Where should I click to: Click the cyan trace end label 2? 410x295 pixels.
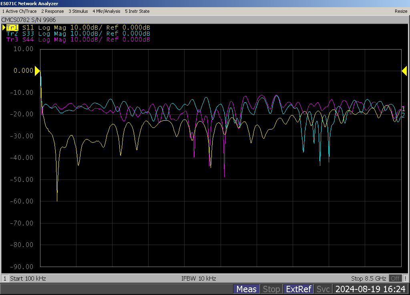403,116
